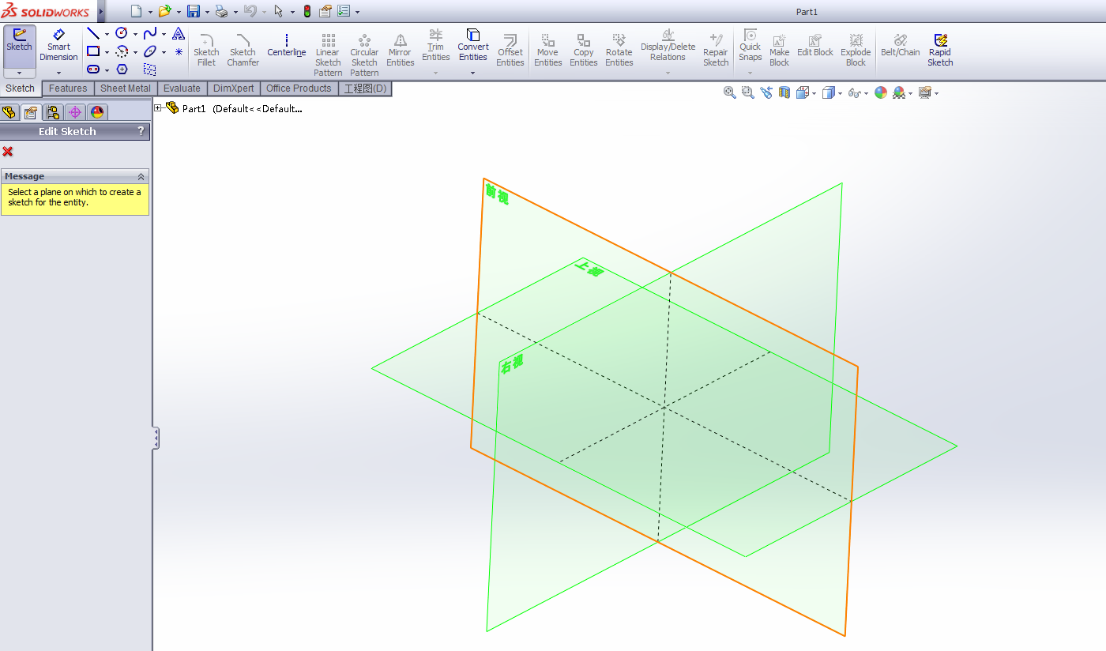
Task: Select the Text sketch tool
Action: pyautogui.click(x=179, y=33)
